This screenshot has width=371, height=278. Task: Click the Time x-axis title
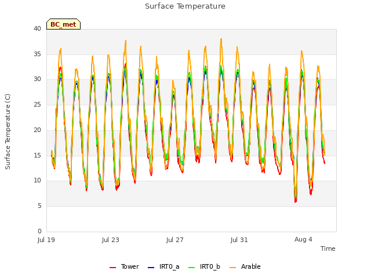pyautogui.click(x=328, y=248)
